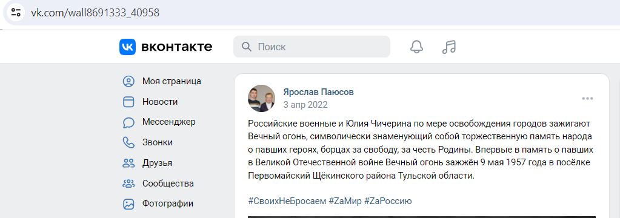Open Ярослав Паюсов profile link
Screen dimensions: 620x218
coord(318,92)
